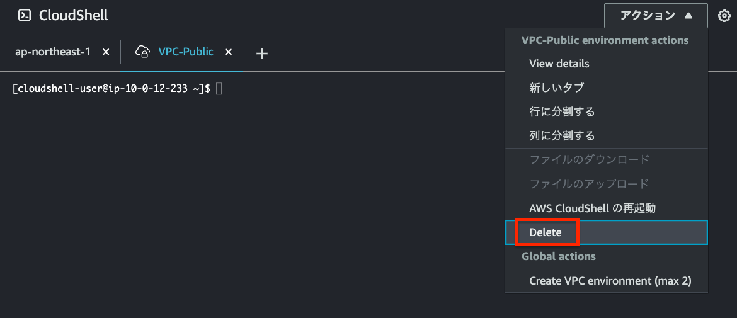The width and height of the screenshot is (737, 318).
Task: Choose 行に分割する to split rows
Action: pos(562,111)
